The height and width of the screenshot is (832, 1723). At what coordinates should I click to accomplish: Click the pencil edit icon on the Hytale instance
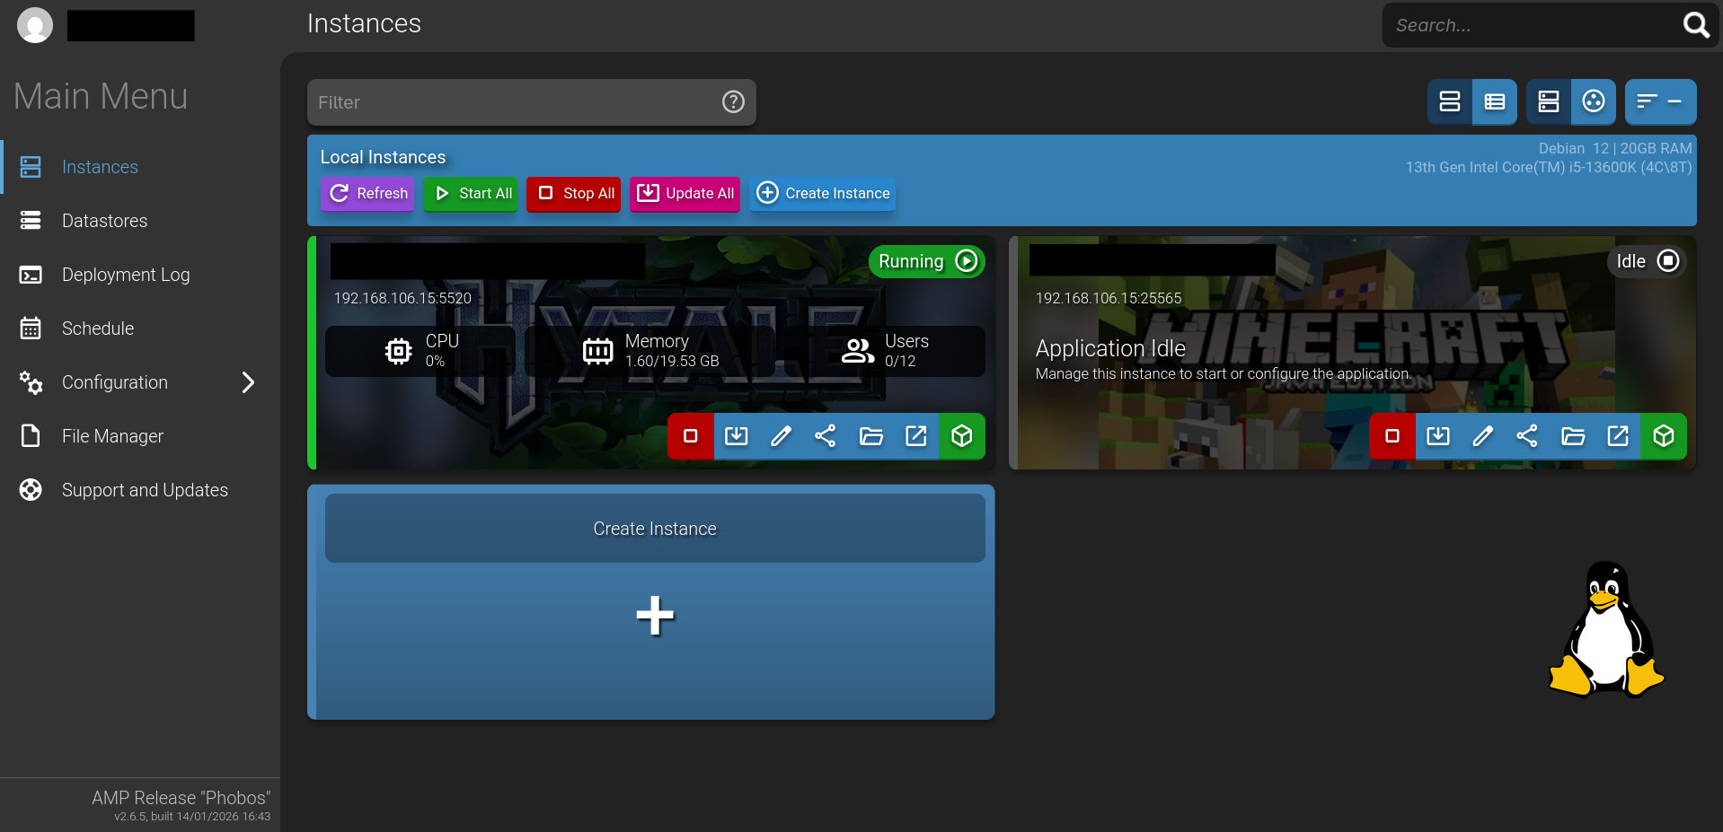[781, 436]
